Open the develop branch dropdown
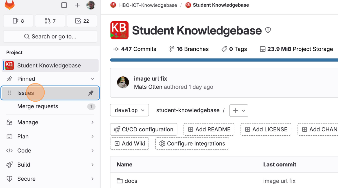Screen dimensions: 338x188 [129, 110]
